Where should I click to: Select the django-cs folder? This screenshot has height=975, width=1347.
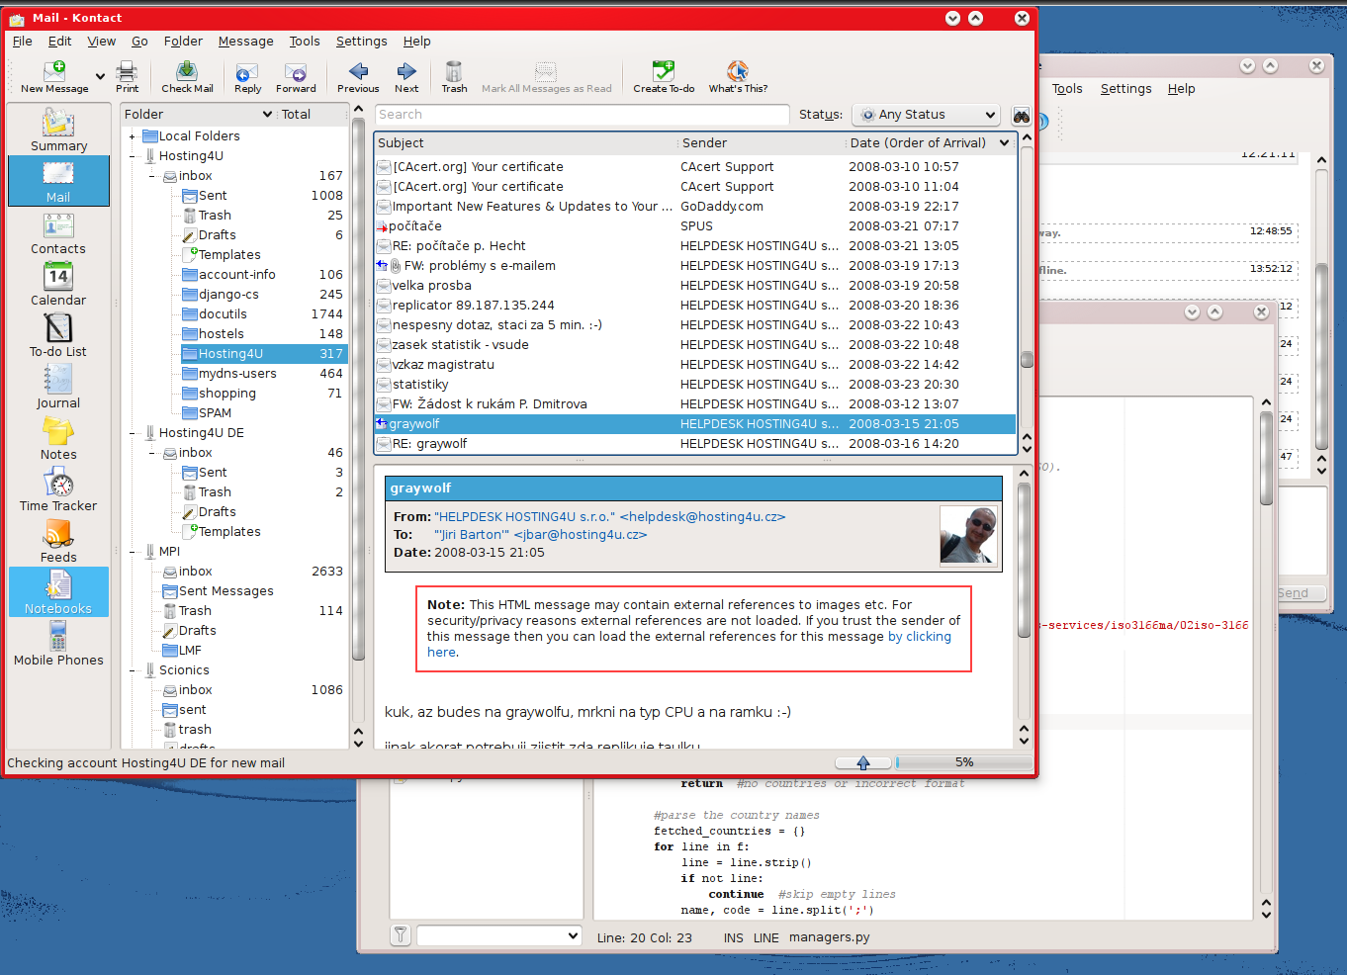pyautogui.click(x=228, y=295)
